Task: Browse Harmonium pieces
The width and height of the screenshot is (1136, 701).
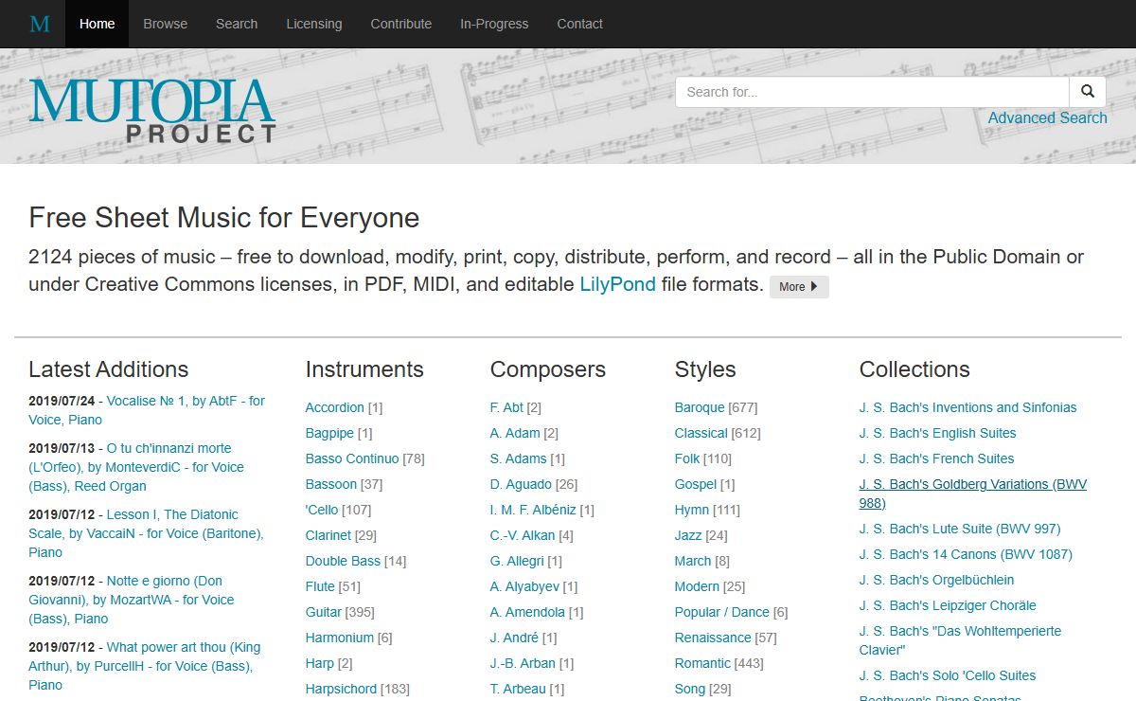Action: click(339, 638)
